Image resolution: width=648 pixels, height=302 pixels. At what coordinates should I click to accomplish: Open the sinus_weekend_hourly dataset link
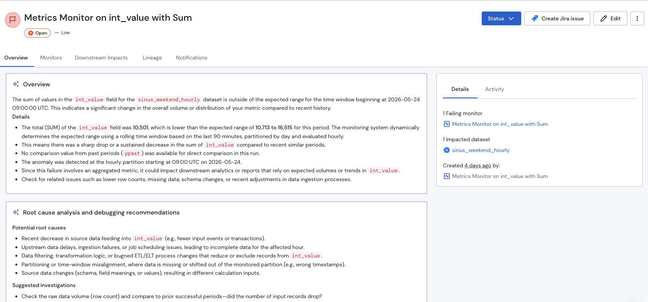pos(481,150)
